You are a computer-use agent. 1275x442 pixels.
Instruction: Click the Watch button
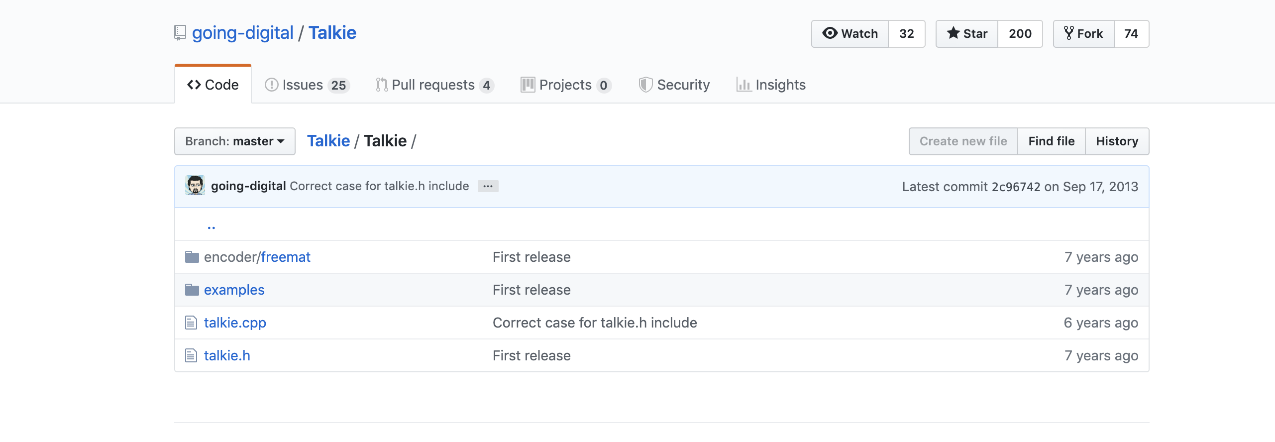pos(850,34)
